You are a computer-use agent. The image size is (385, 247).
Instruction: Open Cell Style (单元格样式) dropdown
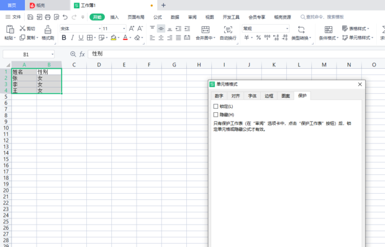pos(358,38)
